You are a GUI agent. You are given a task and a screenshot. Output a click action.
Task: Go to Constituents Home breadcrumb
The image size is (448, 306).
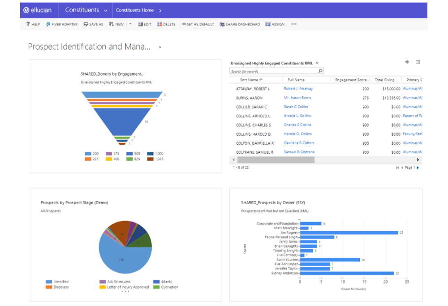click(x=135, y=10)
